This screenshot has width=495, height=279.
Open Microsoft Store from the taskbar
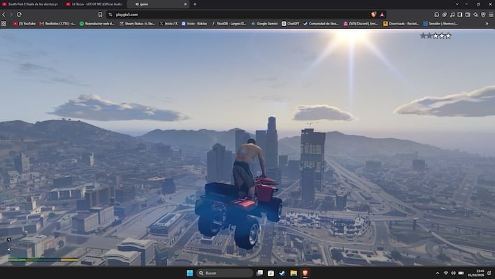(x=271, y=273)
